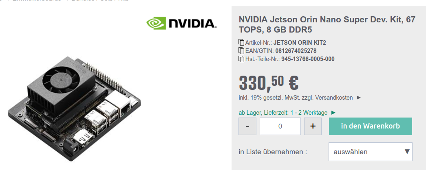426x170 pixels.
Task: Add the item via in den Warenkorb
Action: (370, 126)
